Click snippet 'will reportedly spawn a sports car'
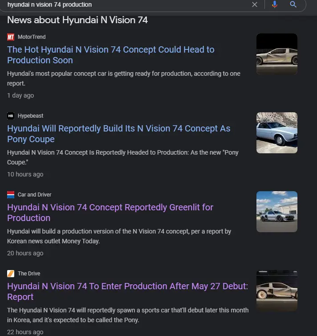Screen dimensions: 317x336 point(128,315)
